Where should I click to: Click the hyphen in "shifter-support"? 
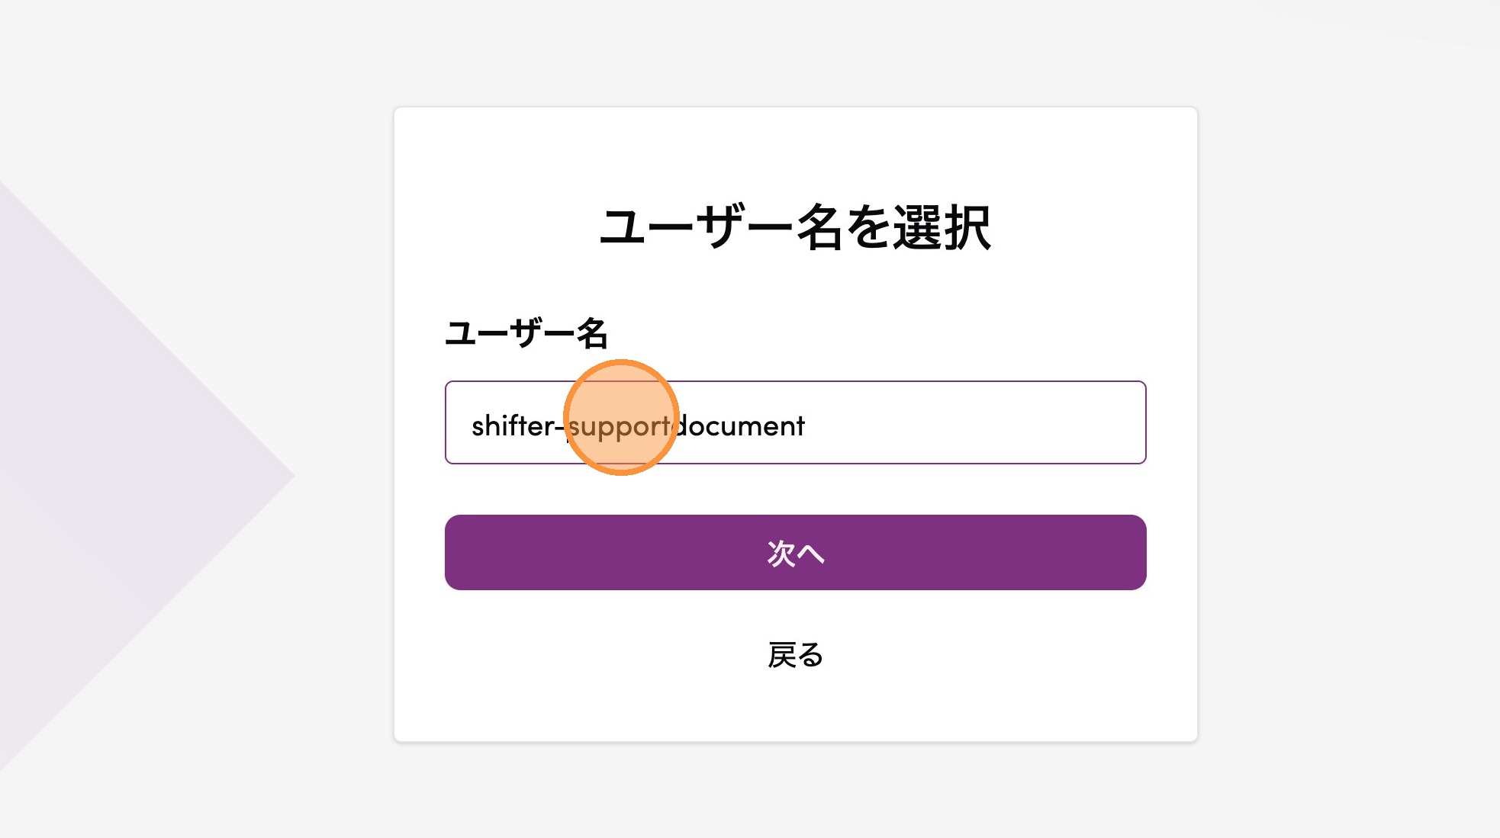(x=560, y=427)
